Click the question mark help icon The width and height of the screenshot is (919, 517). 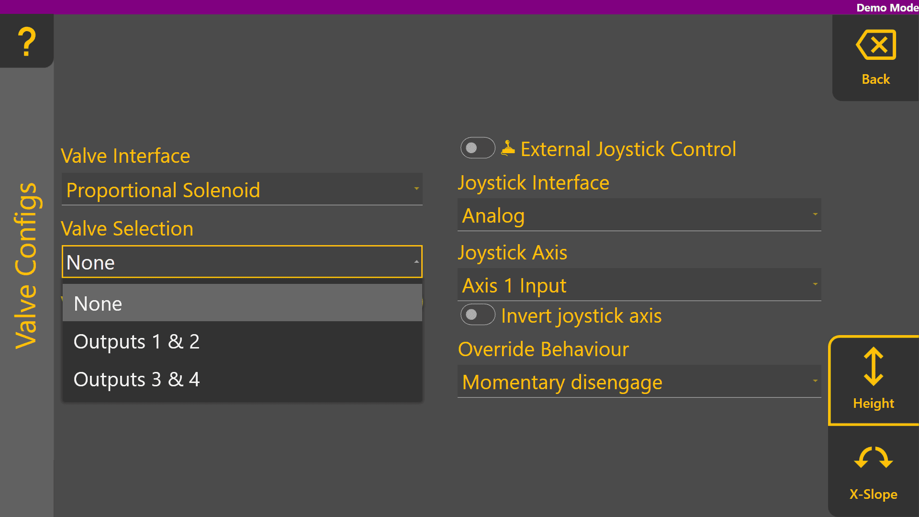[x=27, y=41]
